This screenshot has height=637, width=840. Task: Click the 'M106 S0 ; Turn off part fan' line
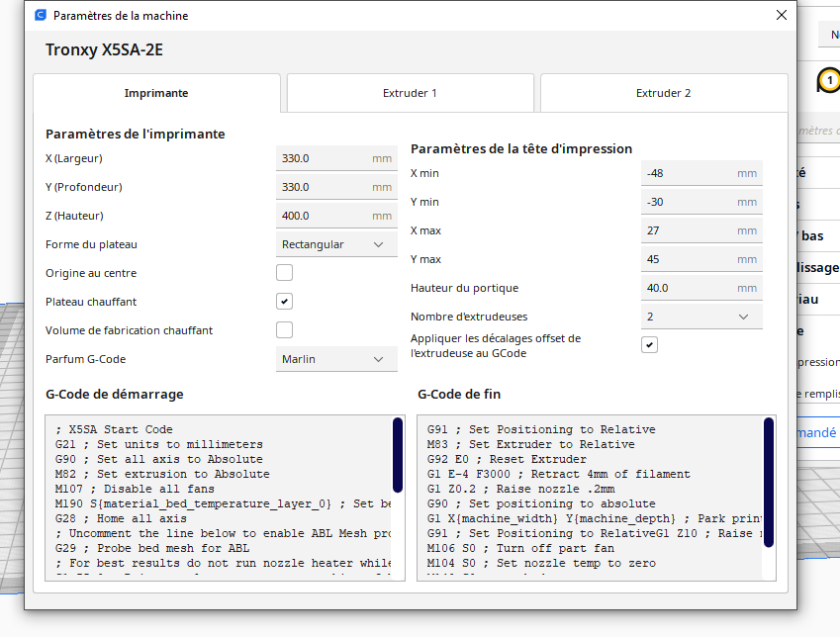point(520,549)
